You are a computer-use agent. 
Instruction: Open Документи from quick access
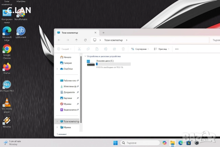69,92
